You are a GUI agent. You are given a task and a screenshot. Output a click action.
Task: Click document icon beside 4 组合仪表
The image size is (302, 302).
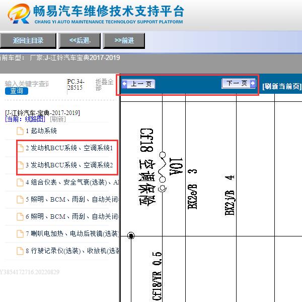pos(20,183)
